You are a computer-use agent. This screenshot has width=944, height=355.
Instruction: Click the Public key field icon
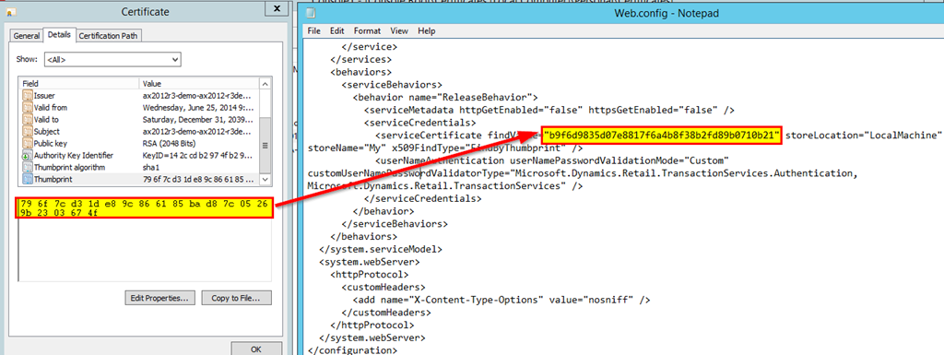click(x=27, y=143)
